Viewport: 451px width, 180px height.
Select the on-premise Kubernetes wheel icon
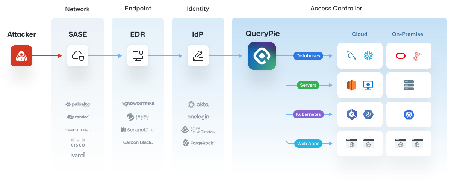pyautogui.click(x=409, y=114)
